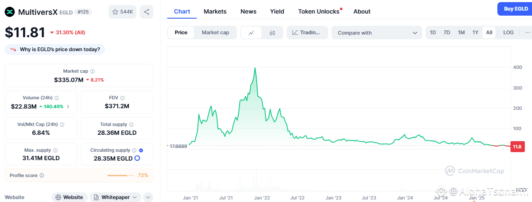Set chart range to 1Y

[x=475, y=33]
